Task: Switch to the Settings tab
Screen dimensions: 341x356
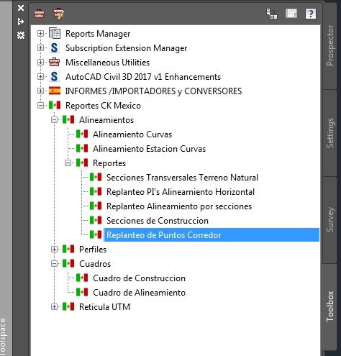Action: (330, 133)
